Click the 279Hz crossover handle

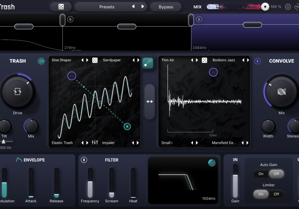62,20
